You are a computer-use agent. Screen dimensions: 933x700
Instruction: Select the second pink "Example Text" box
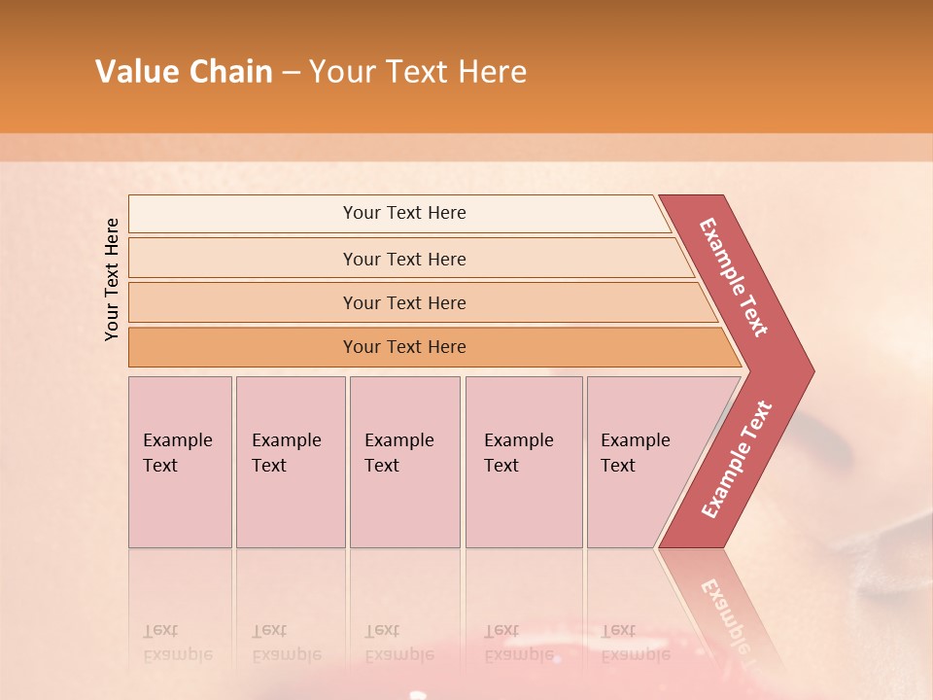291,462
